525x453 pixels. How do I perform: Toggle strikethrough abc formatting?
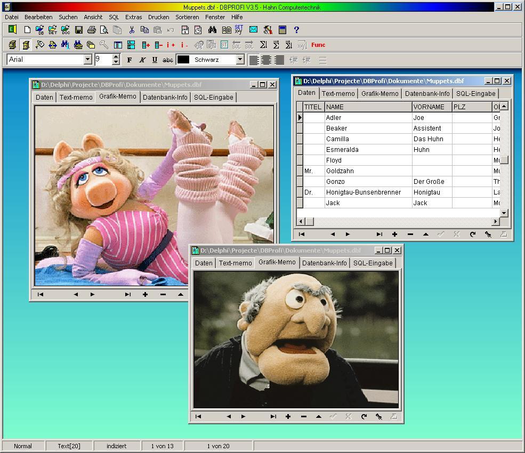click(167, 60)
